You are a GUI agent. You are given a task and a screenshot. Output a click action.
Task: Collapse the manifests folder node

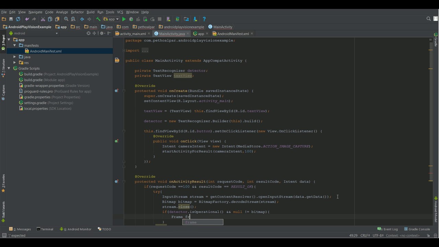click(14, 45)
